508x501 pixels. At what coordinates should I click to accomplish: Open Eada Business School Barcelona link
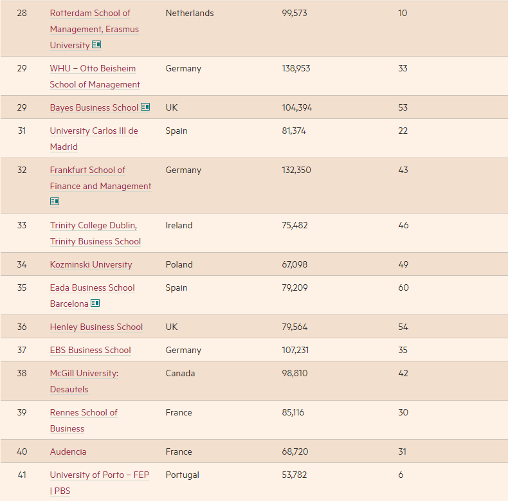click(93, 296)
